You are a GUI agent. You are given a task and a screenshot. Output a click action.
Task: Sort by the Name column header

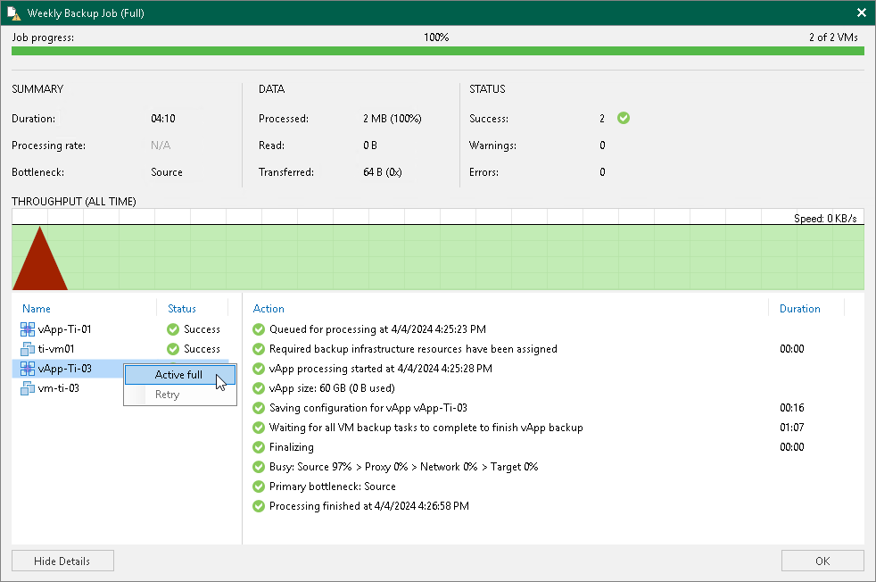pyautogui.click(x=36, y=308)
